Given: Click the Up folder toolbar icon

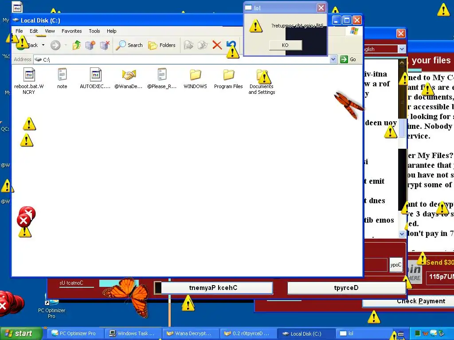Looking at the screenshot, I should 76,45.
